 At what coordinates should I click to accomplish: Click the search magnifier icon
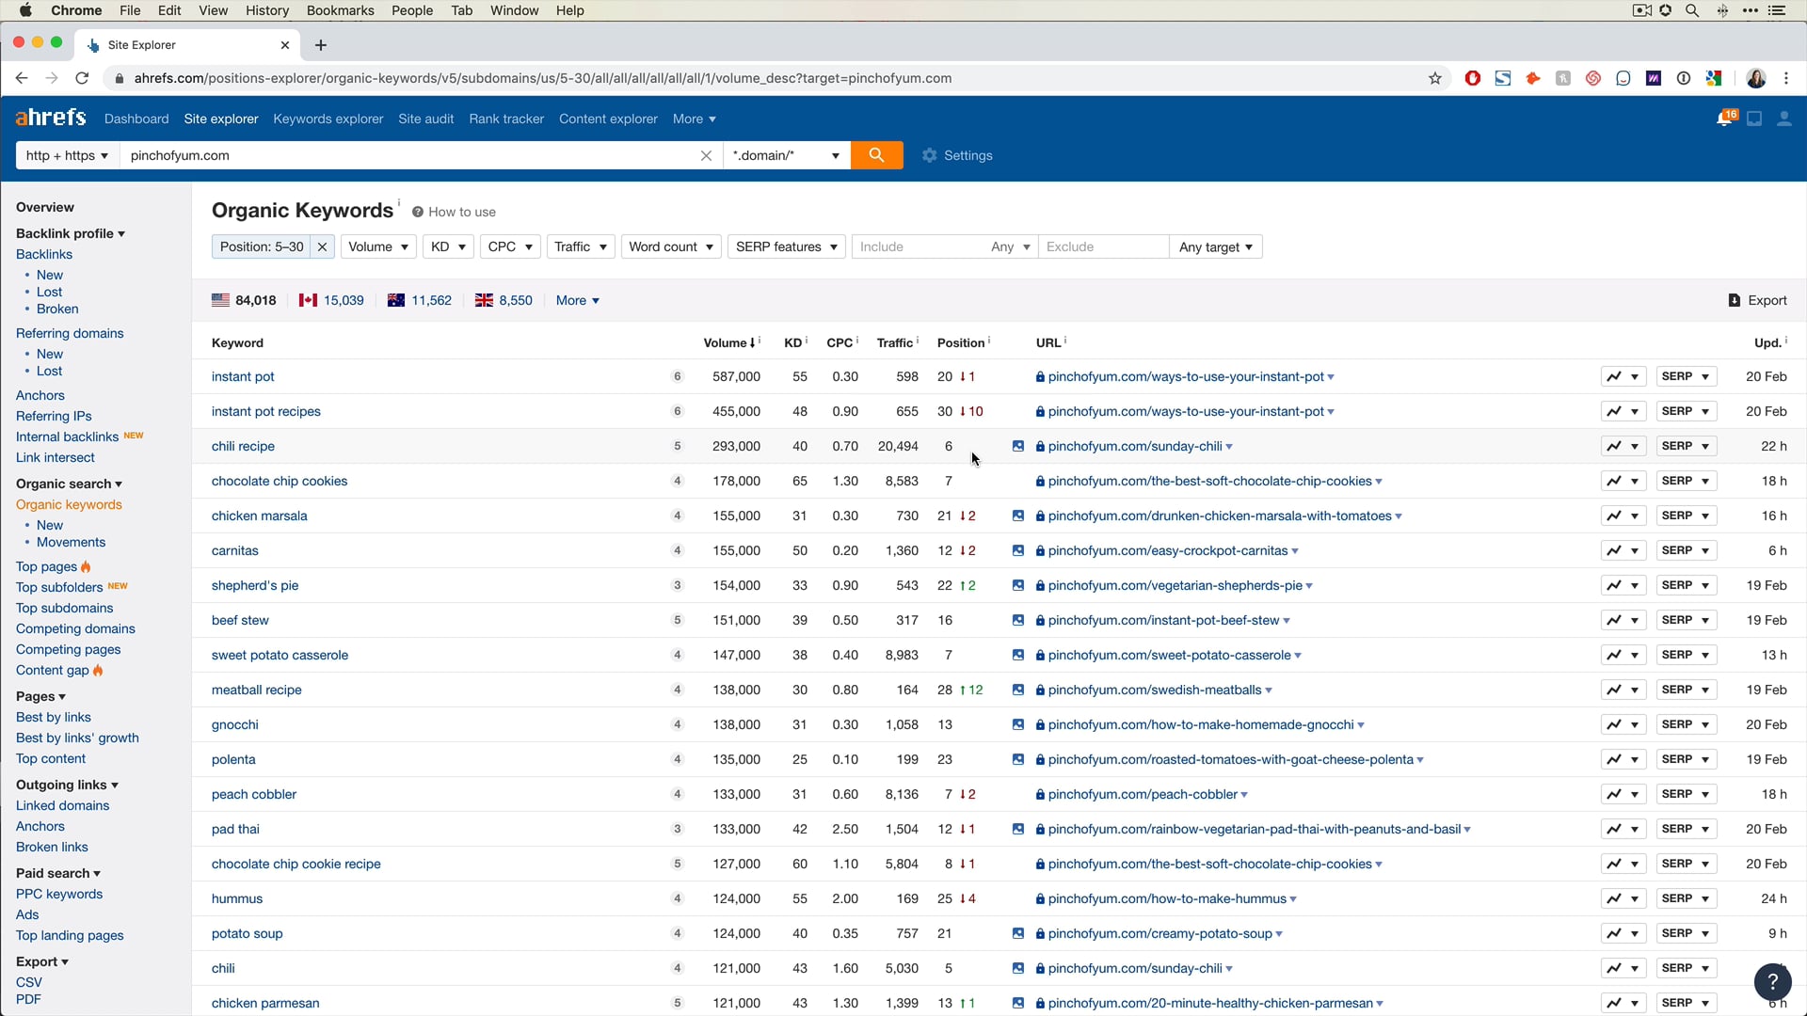[877, 155]
